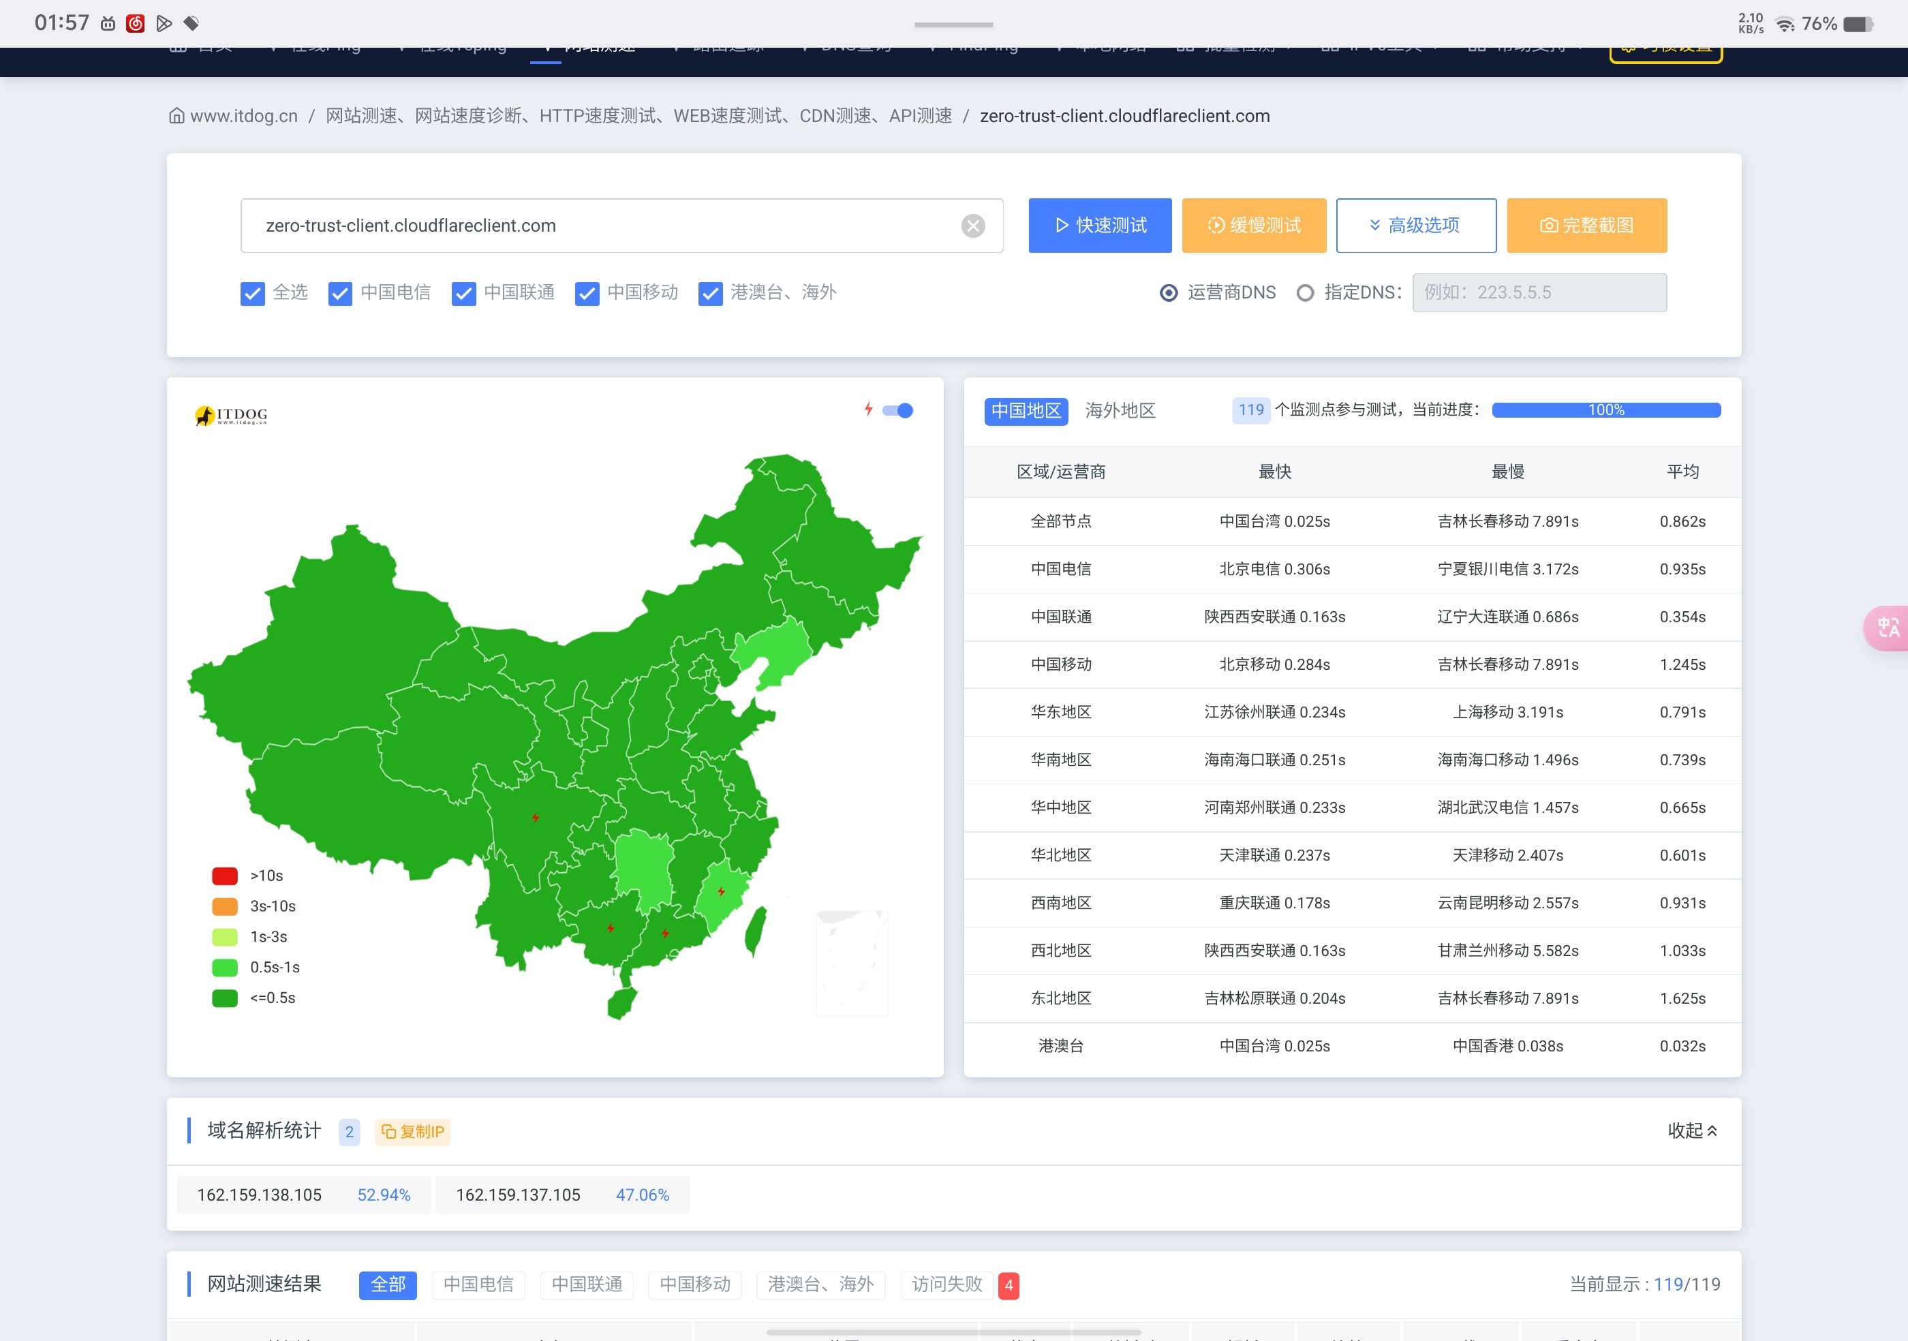
Task: Switch to the 海外地区 tab
Action: (x=1120, y=410)
